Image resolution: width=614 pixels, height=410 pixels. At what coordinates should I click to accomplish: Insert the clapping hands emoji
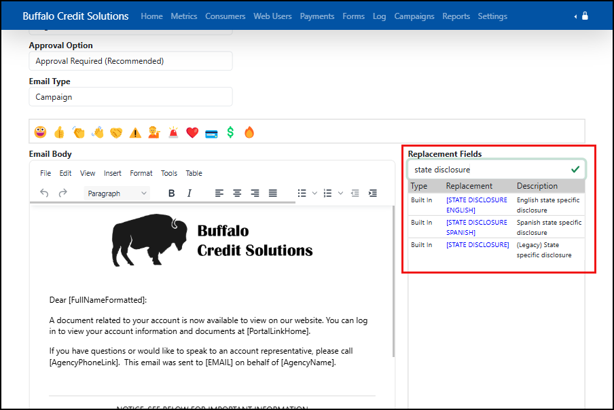[78, 132]
